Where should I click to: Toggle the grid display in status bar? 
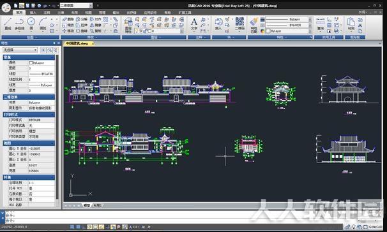point(78,227)
